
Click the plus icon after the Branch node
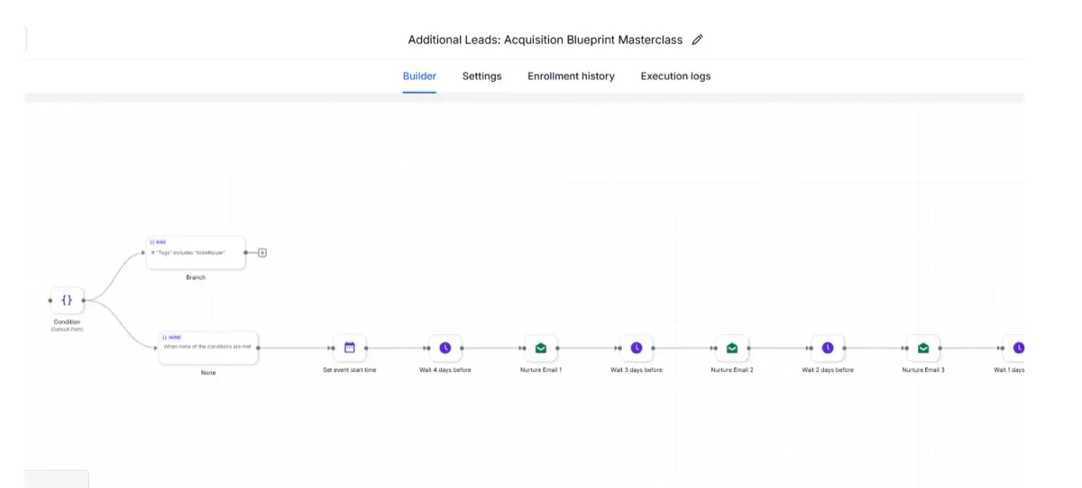pyautogui.click(x=262, y=253)
